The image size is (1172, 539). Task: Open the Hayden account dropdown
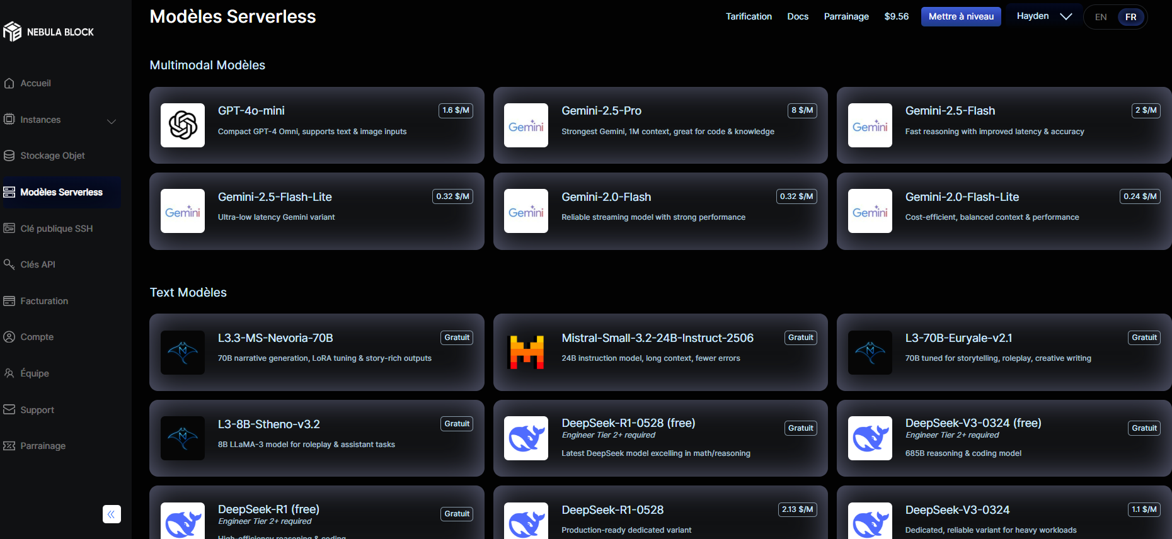[x=1043, y=16]
